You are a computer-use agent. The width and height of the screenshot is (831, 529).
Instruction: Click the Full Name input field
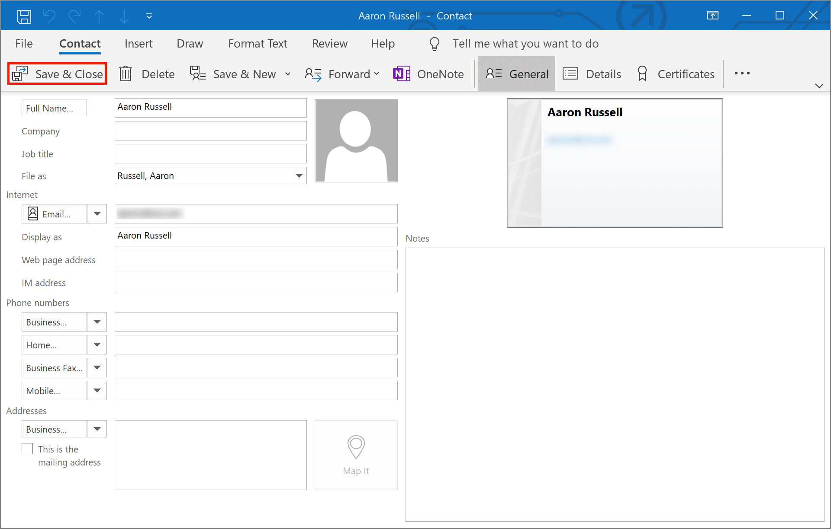click(210, 107)
